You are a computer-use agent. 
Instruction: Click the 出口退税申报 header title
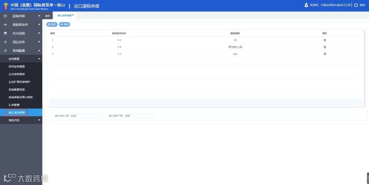tap(86, 6)
